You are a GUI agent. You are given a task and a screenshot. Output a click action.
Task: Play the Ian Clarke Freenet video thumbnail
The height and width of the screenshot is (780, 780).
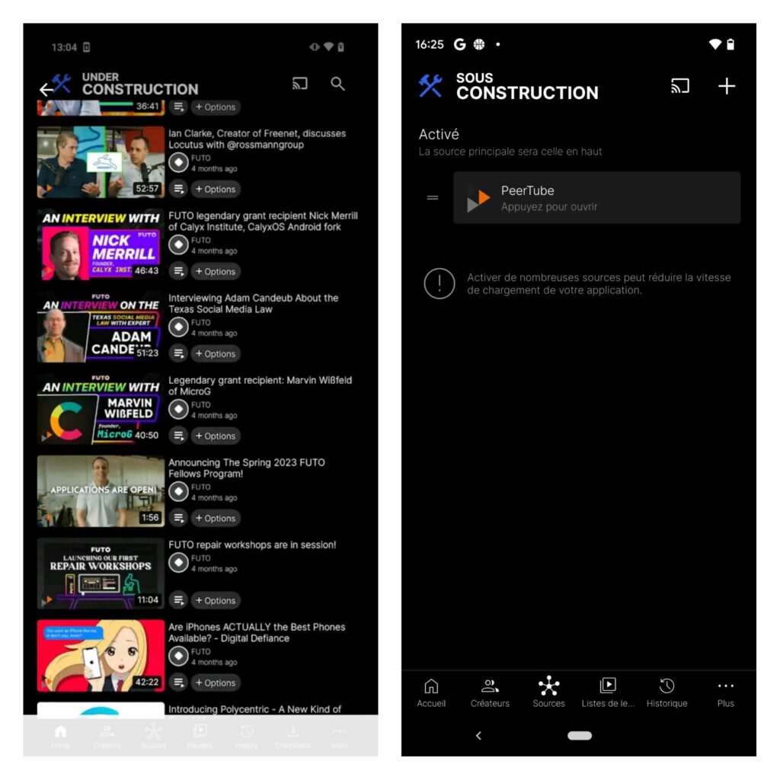click(101, 162)
